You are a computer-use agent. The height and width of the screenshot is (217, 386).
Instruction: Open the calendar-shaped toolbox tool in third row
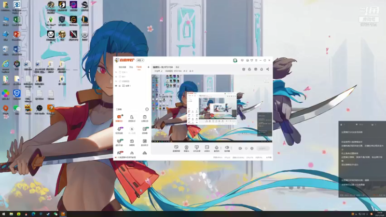tap(132, 142)
